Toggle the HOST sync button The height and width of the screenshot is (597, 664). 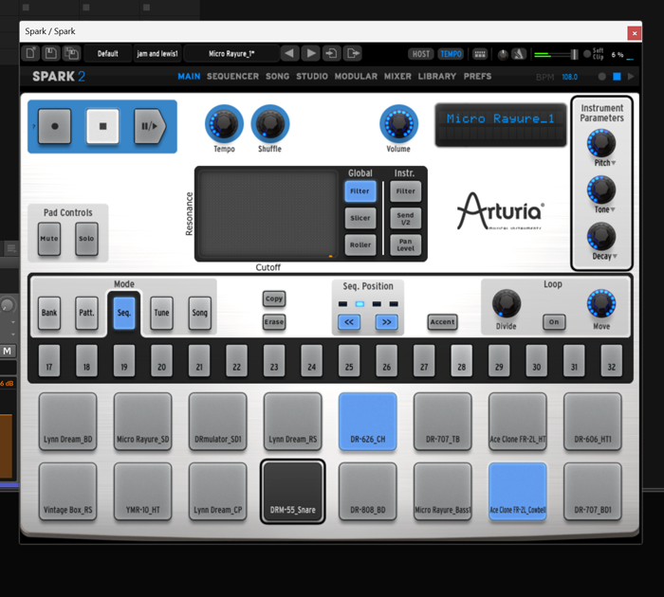(x=421, y=54)
